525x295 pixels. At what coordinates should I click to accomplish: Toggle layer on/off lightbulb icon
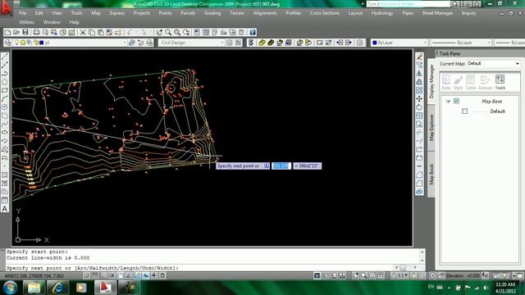pos(16,43)
